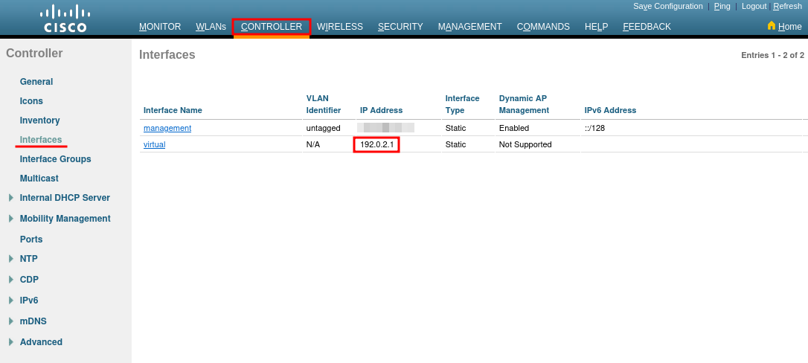Open the management interface link
This screenshot has width=808, height=363.
[x=167, y=128]
